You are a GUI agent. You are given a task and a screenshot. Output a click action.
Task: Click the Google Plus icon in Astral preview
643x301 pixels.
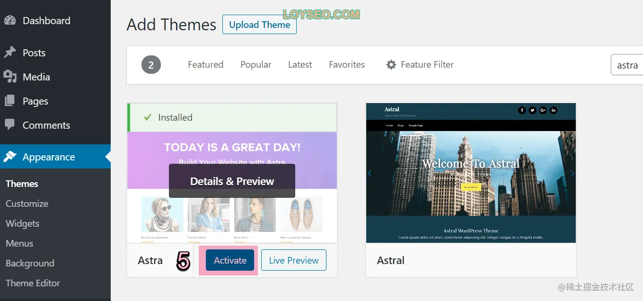point(543,110)
